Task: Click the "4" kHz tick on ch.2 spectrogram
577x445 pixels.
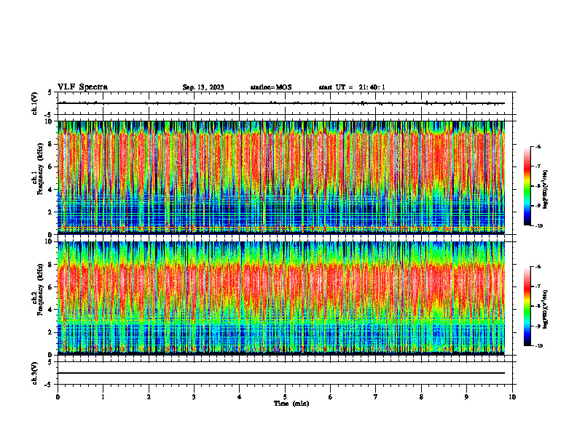Action: point(50,310)
